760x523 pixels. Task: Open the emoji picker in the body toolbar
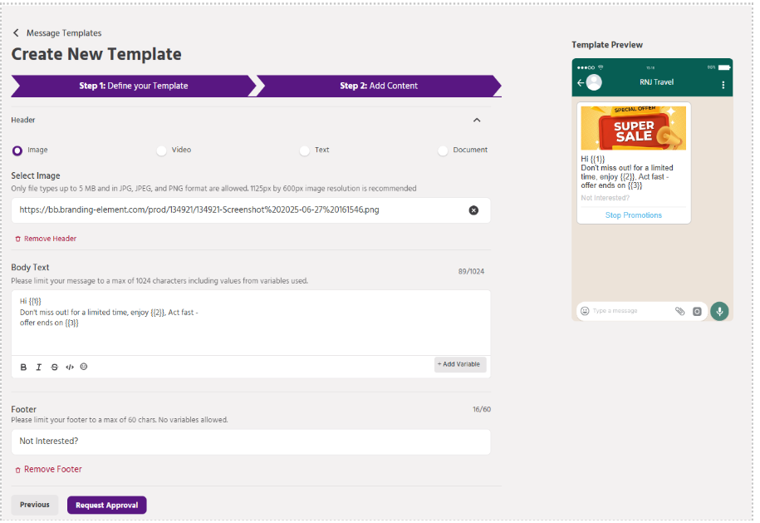pyautogui.click(x=84, y=367)
